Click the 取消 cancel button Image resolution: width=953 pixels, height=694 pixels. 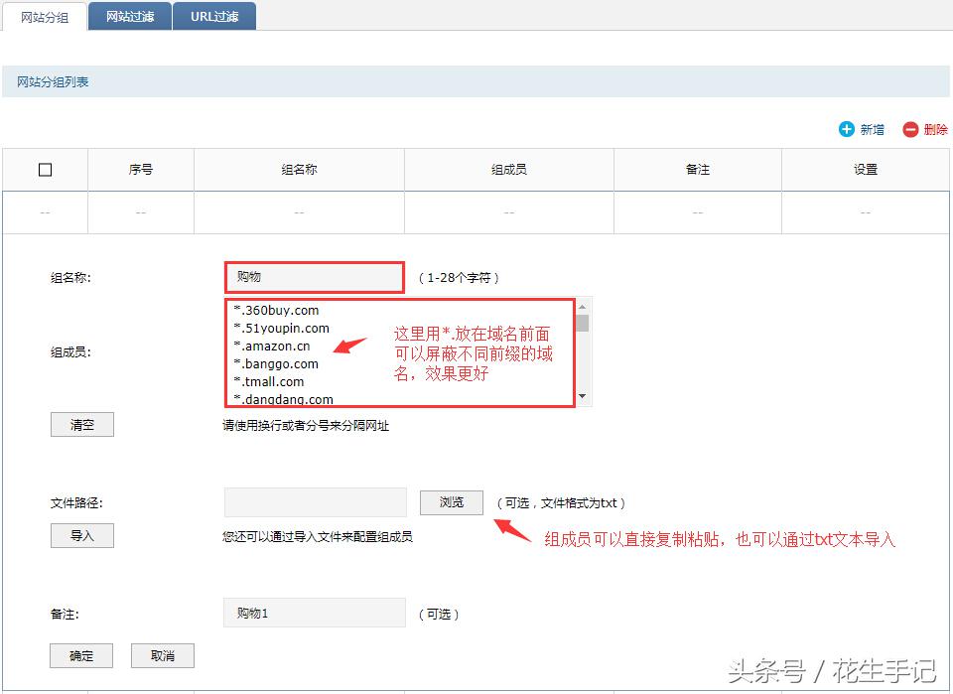pyautogui.click(x=162, y=655)
